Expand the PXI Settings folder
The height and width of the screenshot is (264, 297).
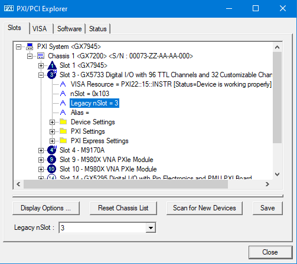click(52, 131)
